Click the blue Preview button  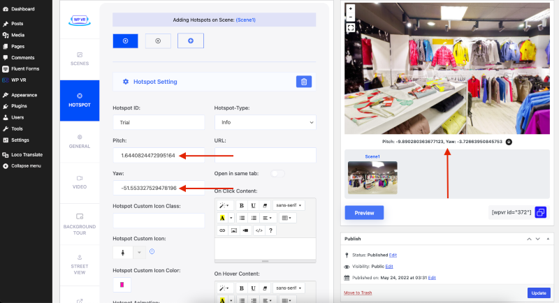pos(364,213)
